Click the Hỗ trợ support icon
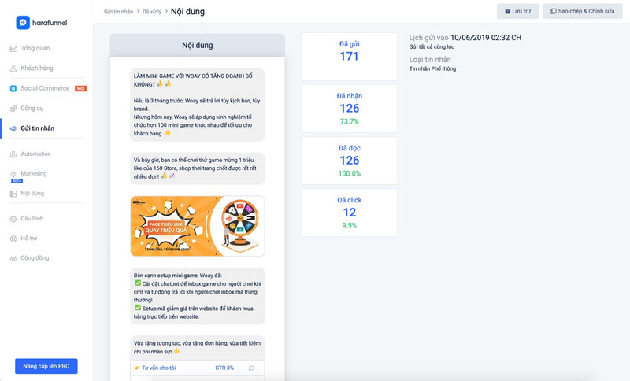Viewport: 630px width, 381px height. 13,239
